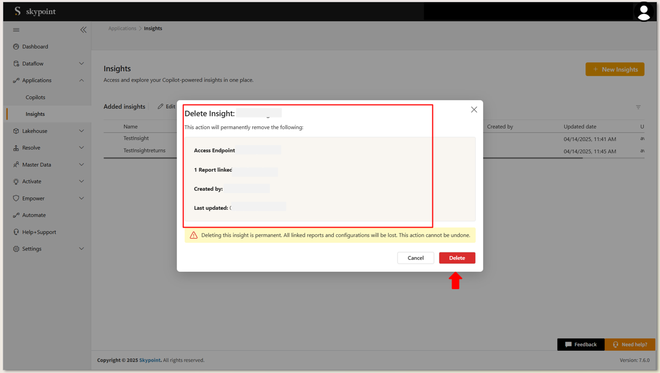Confirm deletion with the red Delete button
The height and width of the screenshot is (373, 660).
457,258
